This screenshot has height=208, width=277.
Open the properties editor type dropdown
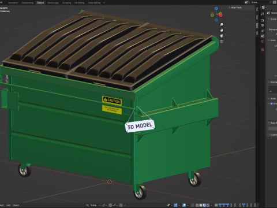click(x=264, y=7)
